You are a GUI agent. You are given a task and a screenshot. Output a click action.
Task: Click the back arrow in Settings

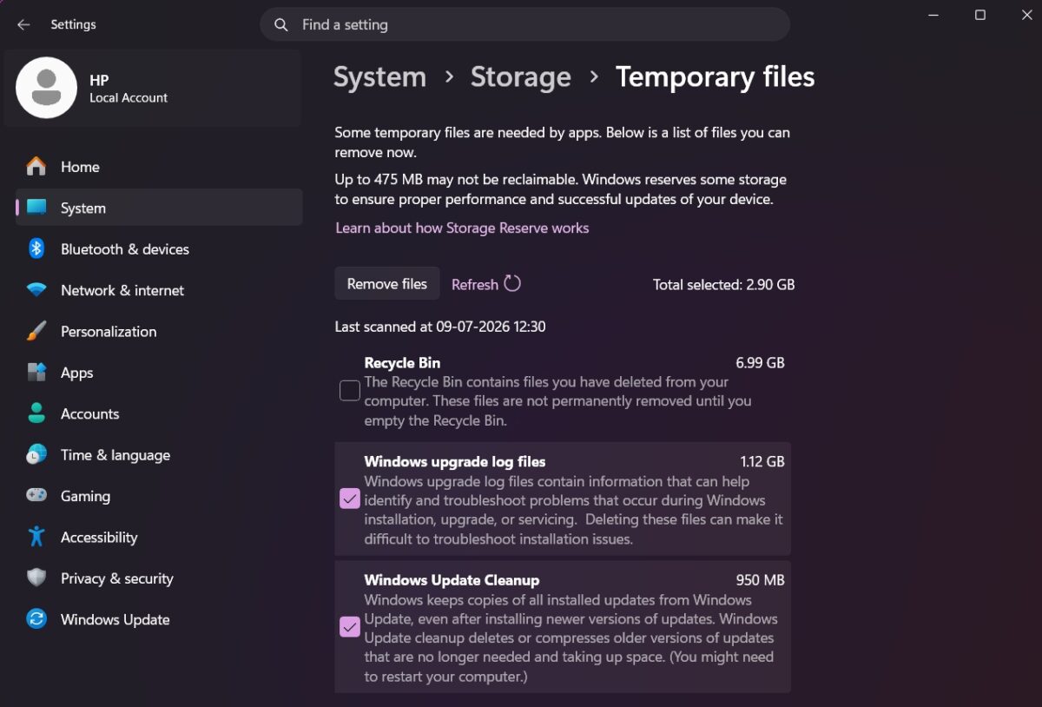[x=23, y=24]
